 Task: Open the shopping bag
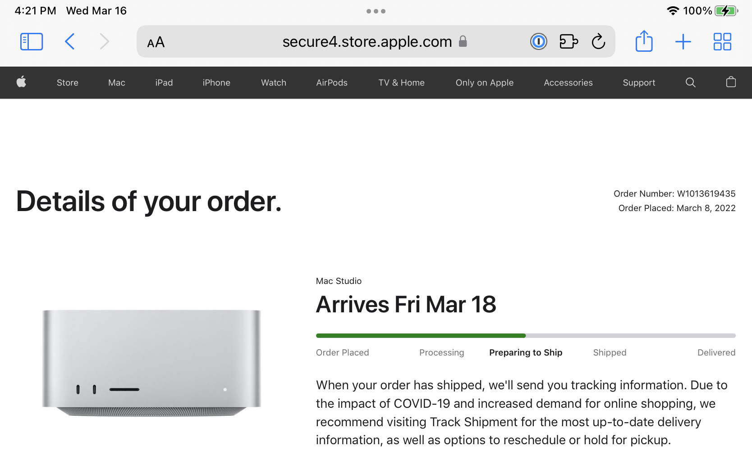point(731,82)
